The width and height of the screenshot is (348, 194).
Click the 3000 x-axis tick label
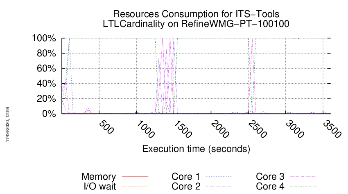[x=294, y=129]
